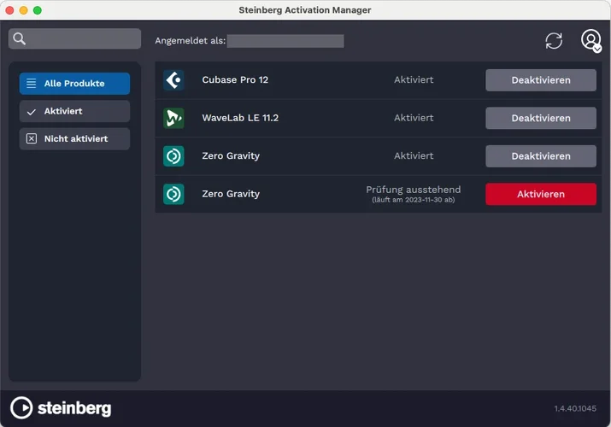Click Prüfung ausstehend status text
Screen dimensions: 611x427
[x=414, y=190]
